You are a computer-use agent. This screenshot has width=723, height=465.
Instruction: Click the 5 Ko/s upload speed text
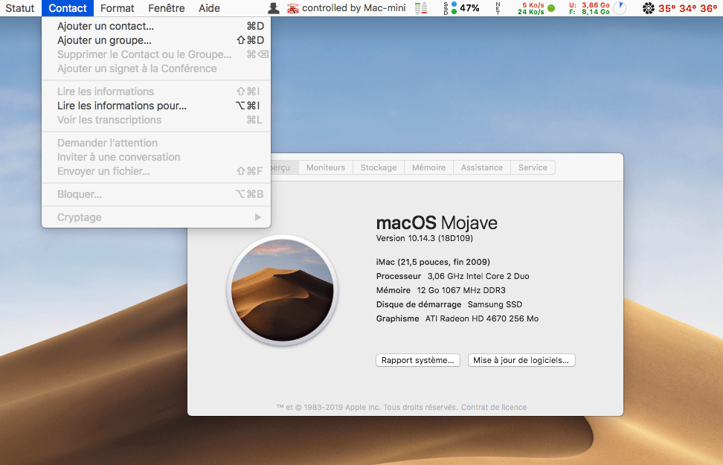[x=533, y=5]
